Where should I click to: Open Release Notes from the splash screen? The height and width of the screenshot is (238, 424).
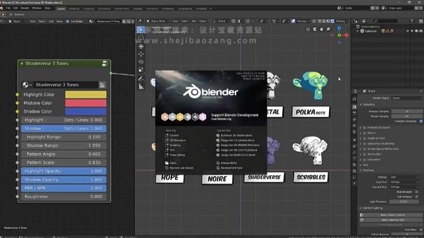(x=228, y=163)
